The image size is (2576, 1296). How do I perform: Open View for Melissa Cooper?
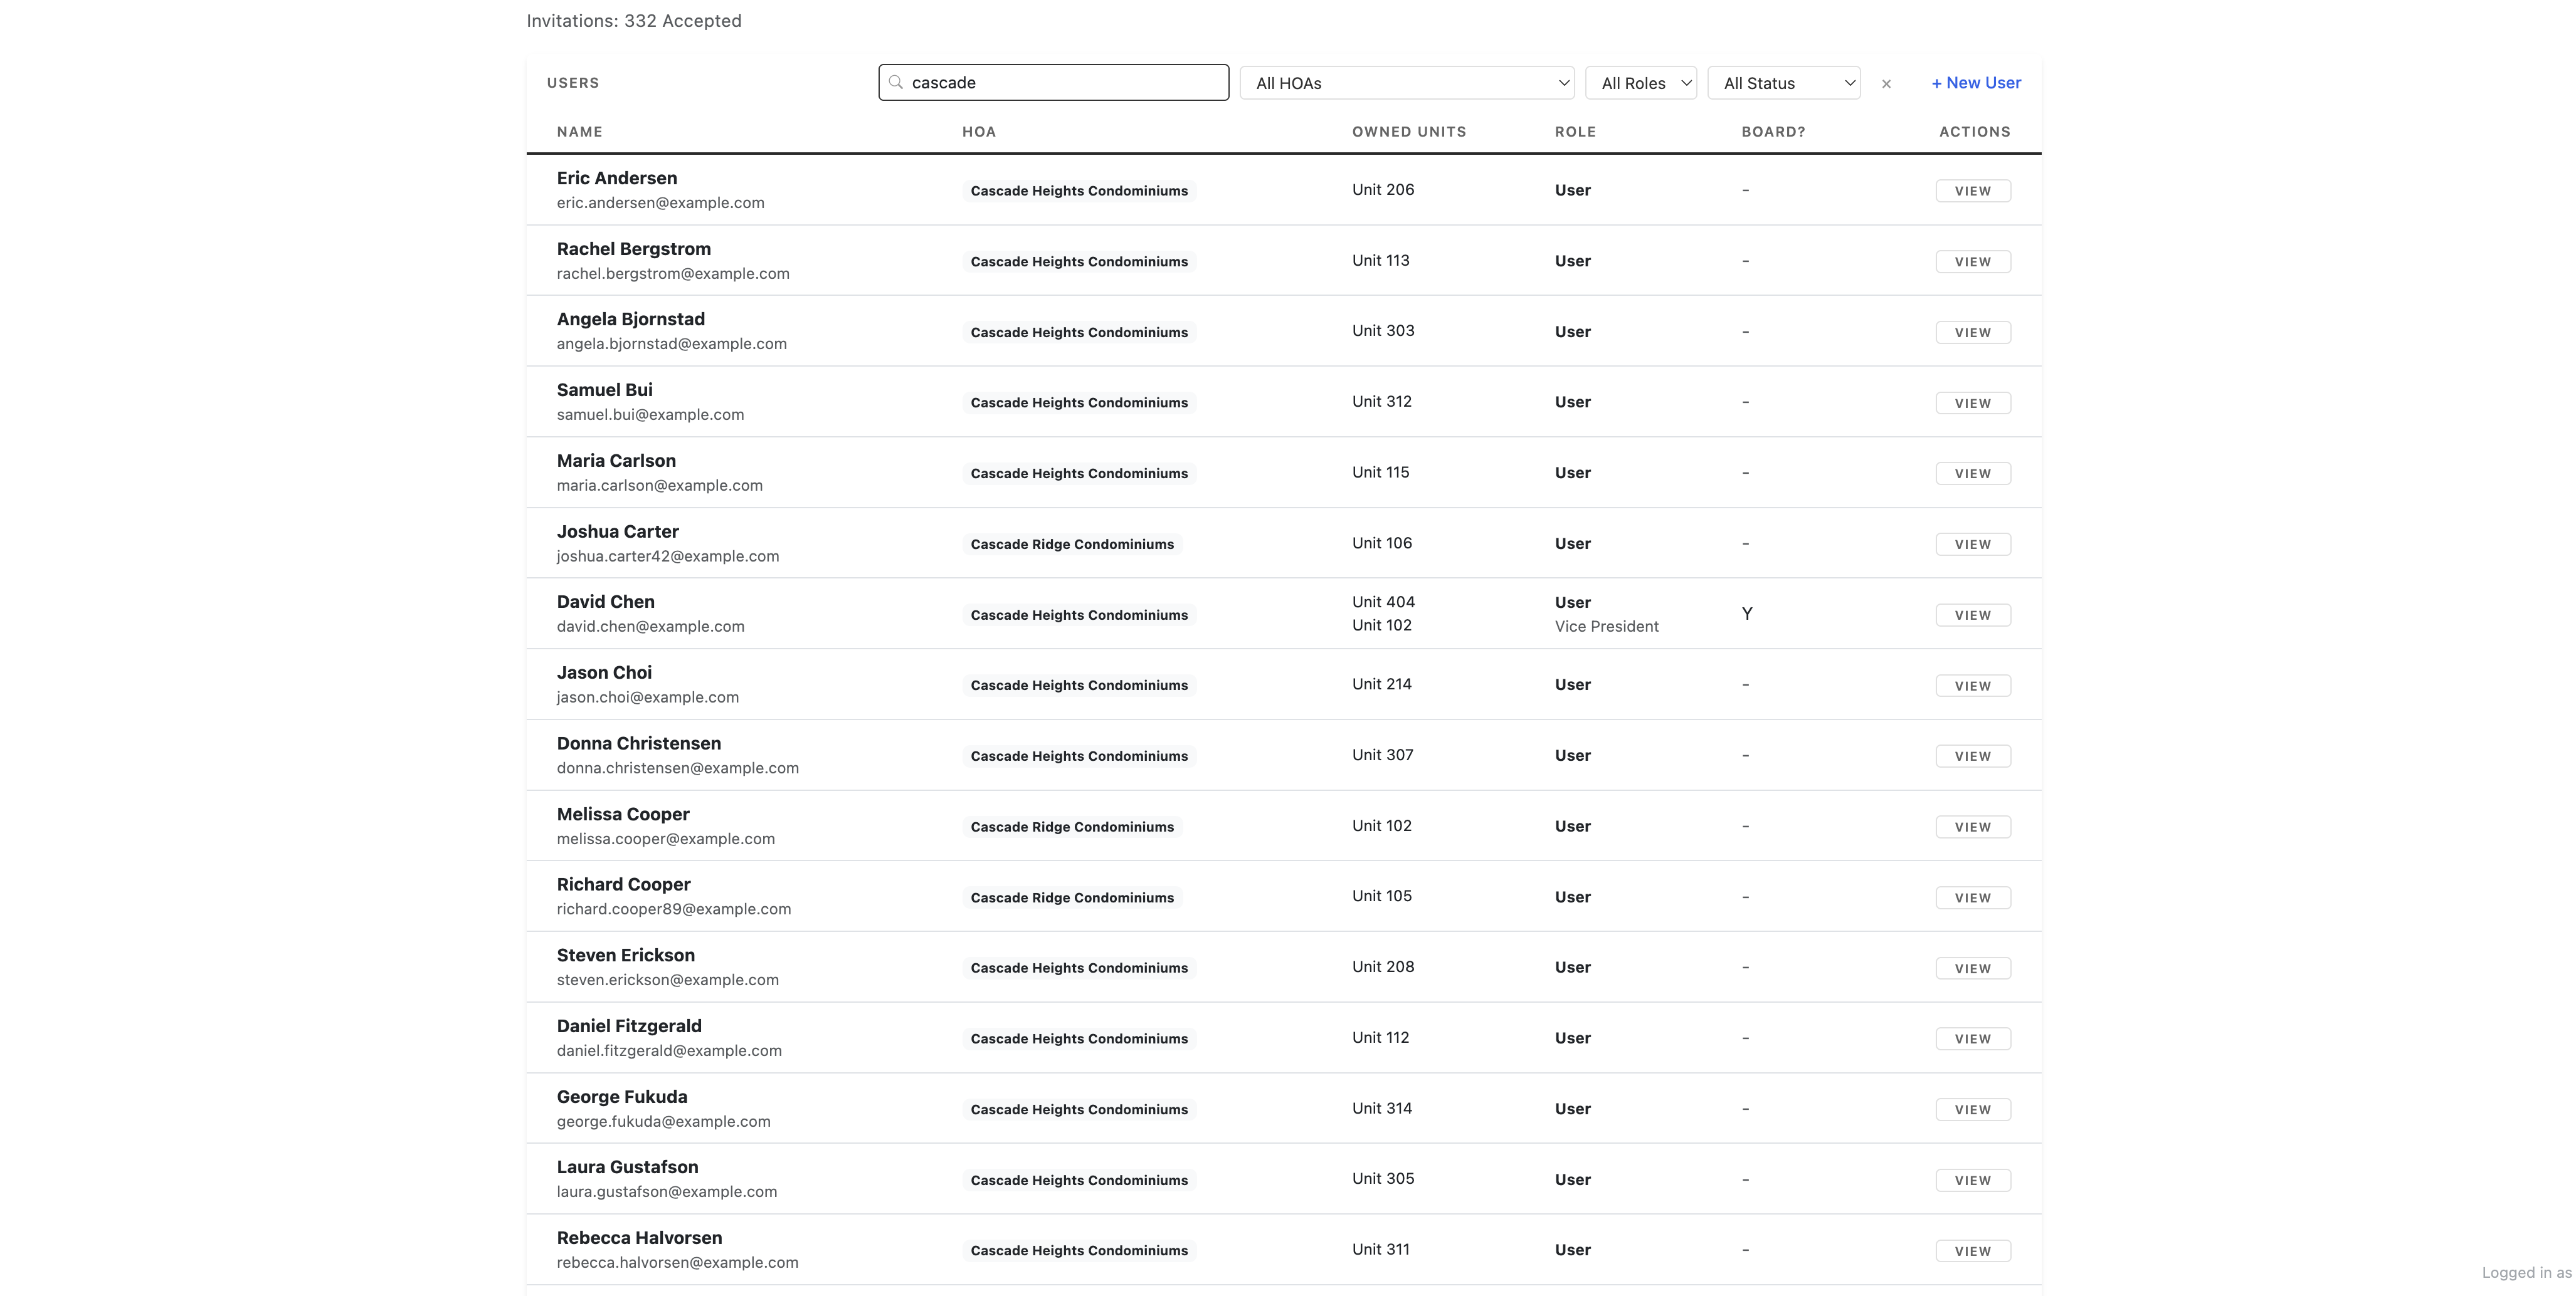point(1973,827)
